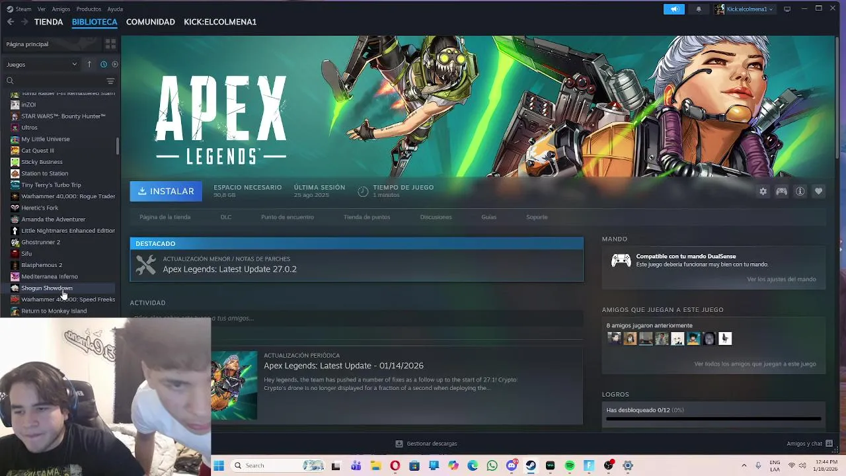Click Ver todos los amigos que juegan
Image resolution: width=846 pixels, height=476 pixels.
click(x=755, y=364)
